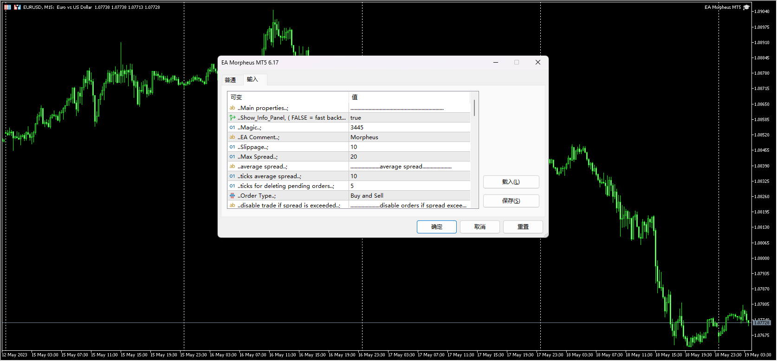Click the 重置 button to reset inputs
The image size is (777, 361).
click(x=523, y=227)
